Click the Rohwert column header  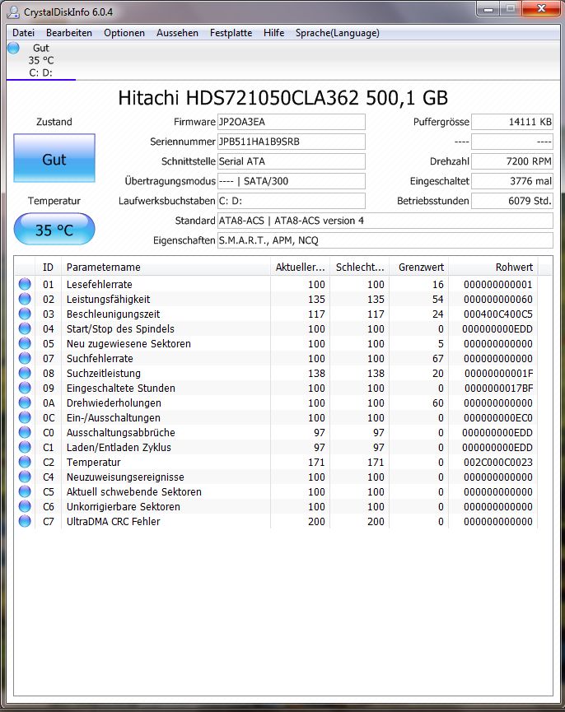click(493, 267)
